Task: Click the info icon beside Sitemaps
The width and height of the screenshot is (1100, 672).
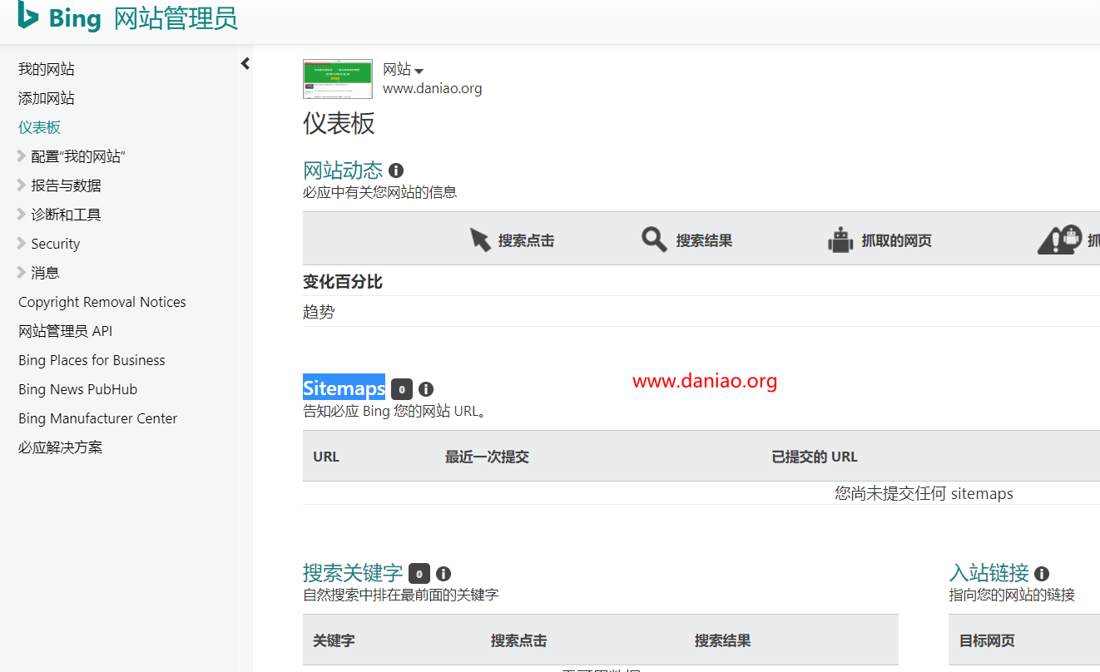Action: pyautogui.click(x=426, y=388)
